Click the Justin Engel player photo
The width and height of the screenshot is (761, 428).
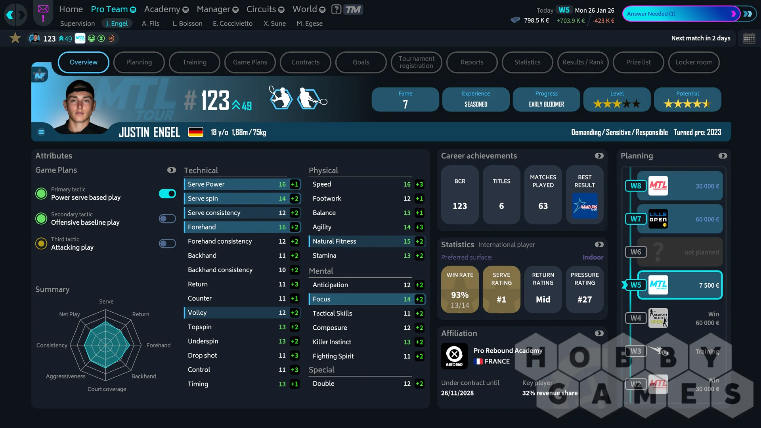[x=80, y=106]
